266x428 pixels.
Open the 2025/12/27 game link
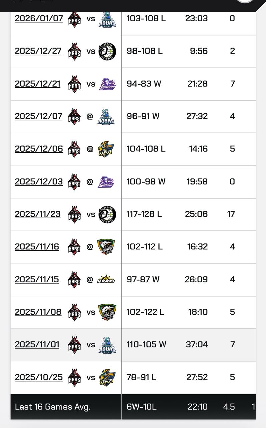tap(38, 51)
